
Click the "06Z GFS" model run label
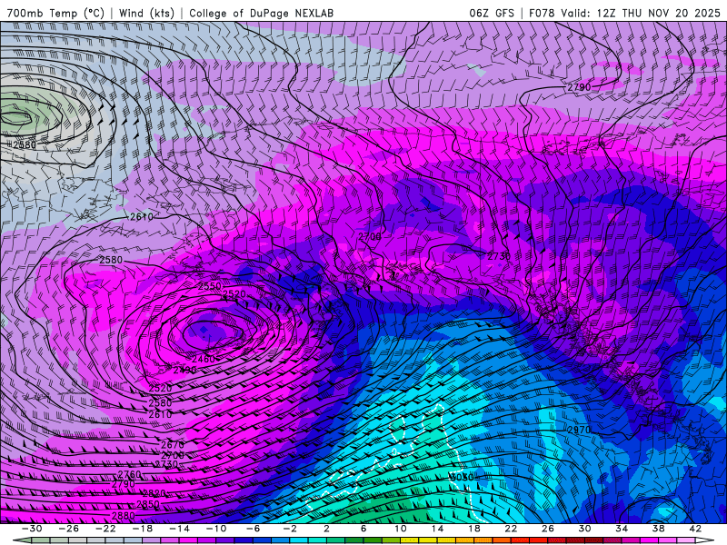492,13
